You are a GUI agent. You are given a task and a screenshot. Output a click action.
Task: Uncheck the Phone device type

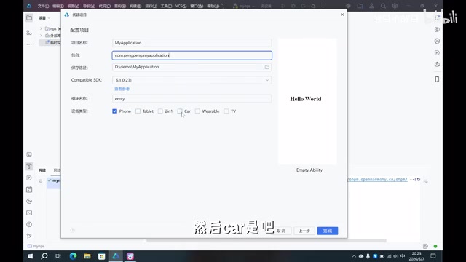[x=115, y=111]
